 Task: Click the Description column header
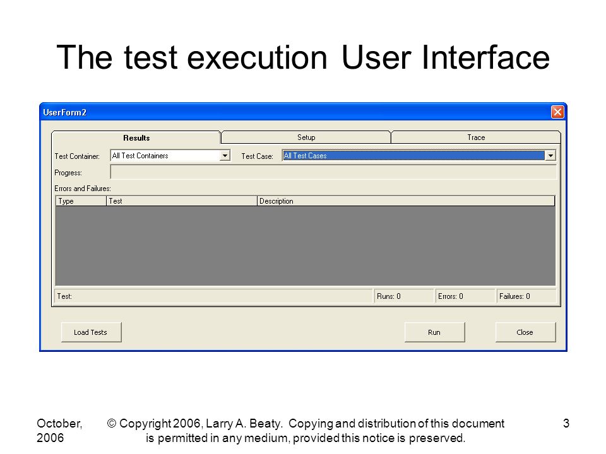(x=406, y=201)
